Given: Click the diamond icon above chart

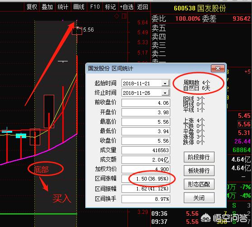Looking at the screenshot, I should [117, 16].
